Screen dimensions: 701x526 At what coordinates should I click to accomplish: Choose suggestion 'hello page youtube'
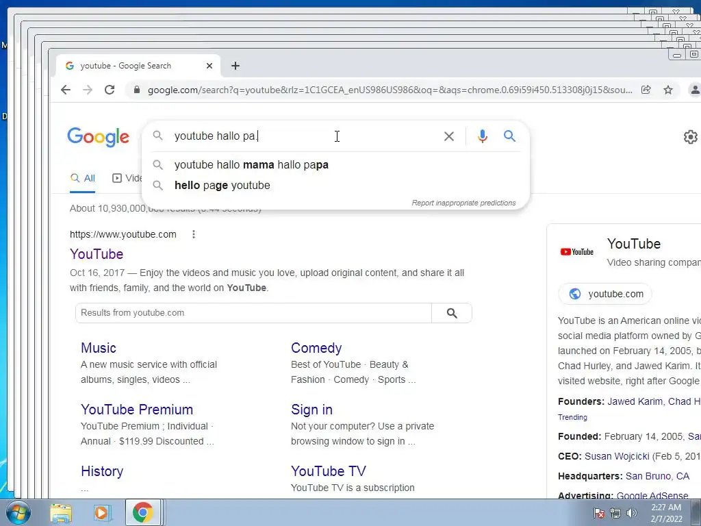pyautogui.click(x=335, y=185)
